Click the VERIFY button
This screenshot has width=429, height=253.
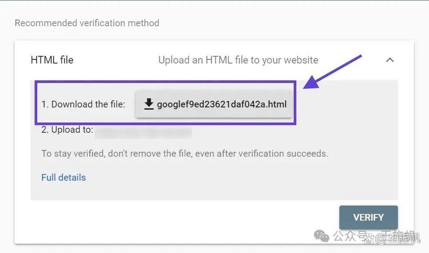369,217
